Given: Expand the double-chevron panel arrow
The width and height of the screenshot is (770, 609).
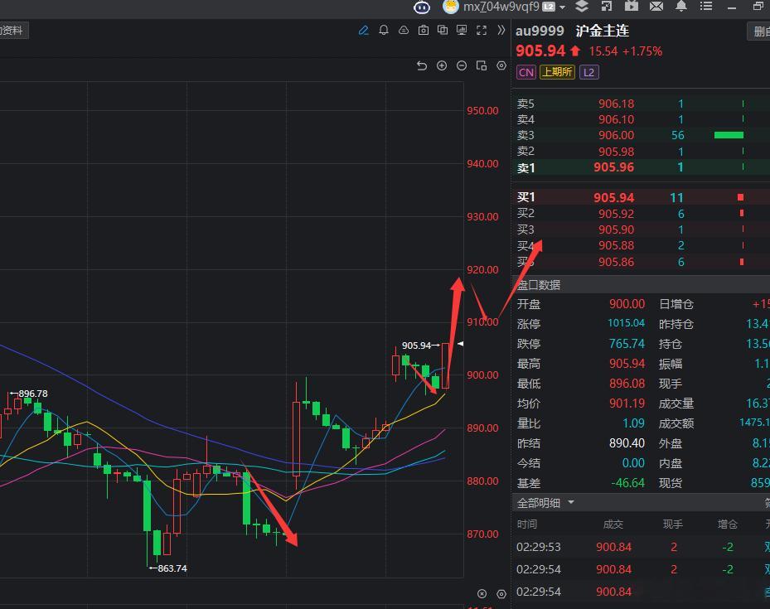Looking at the screenshot, I should click(x=501, y=31).
